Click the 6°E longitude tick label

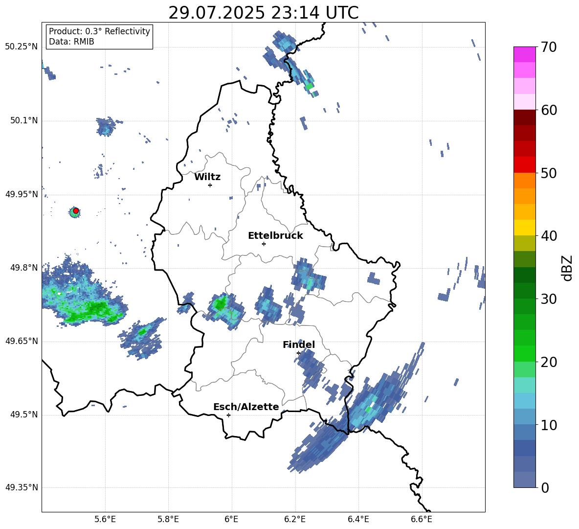click(x=231, y=519)
